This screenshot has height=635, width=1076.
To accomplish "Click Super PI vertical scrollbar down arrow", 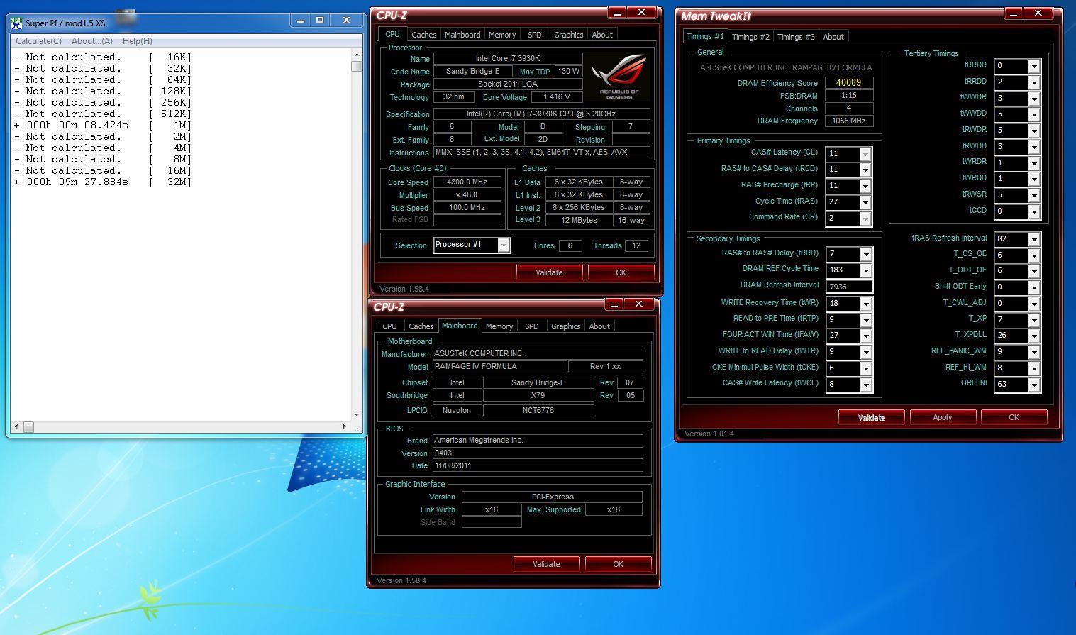I will coord(356,414).
